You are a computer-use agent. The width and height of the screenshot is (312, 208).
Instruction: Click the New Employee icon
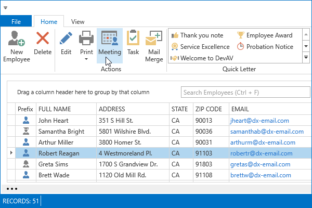[x=16, y=39]
